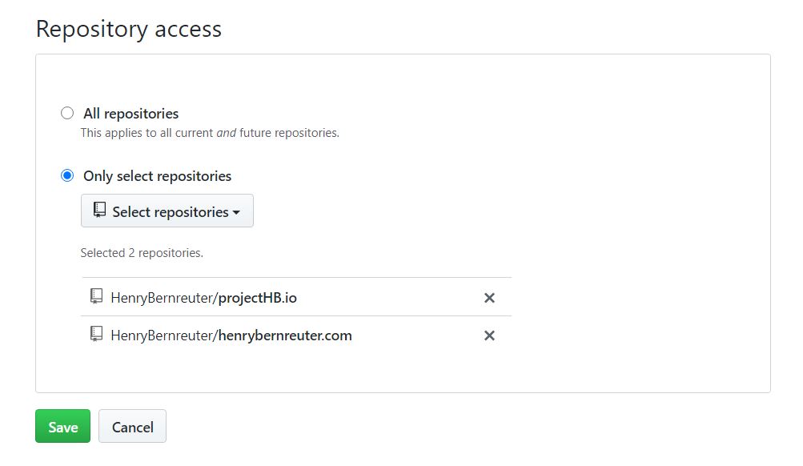803x466 pixels.
Task: Open the Select repositories dropdown
Action: [x=167, y=211]
